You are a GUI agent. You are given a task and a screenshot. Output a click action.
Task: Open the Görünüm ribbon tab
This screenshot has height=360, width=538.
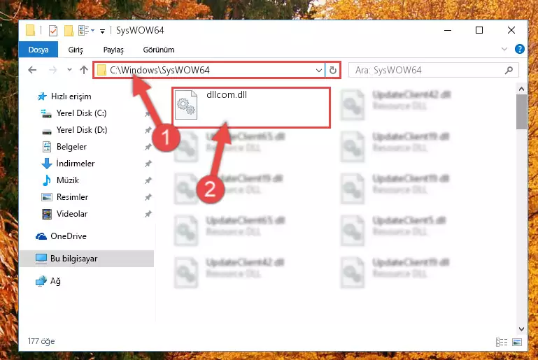(159, 50)
